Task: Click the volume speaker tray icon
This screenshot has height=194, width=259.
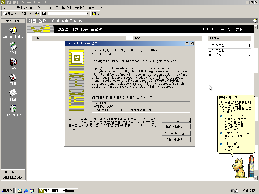Action: 231,191
